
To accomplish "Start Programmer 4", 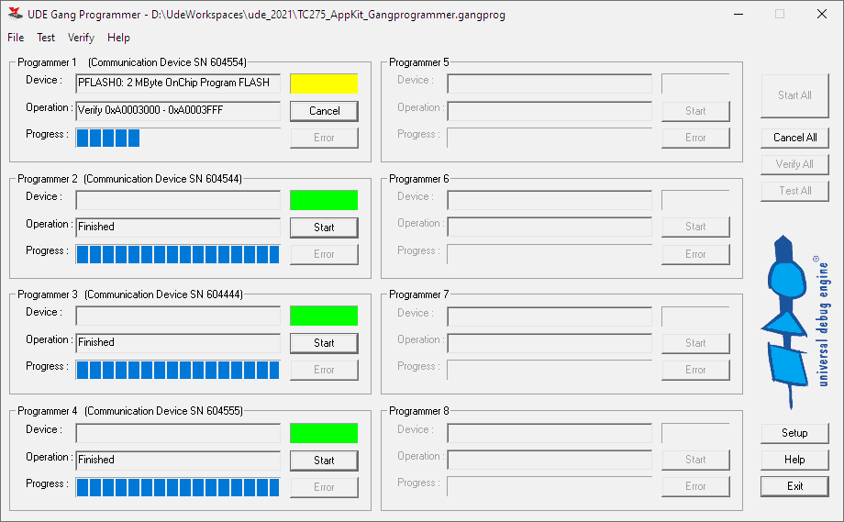I will coord(324,461).
